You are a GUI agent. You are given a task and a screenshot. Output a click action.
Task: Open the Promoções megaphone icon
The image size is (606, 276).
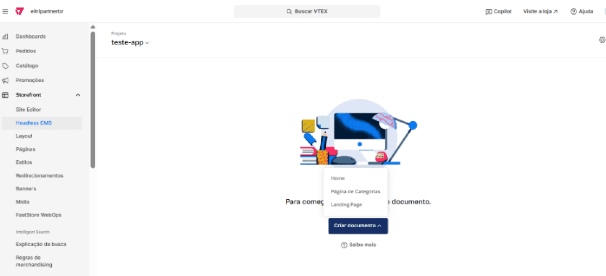[x=5, y=80]
